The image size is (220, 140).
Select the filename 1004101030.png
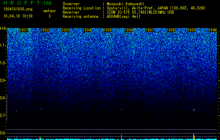coord(18,9)
